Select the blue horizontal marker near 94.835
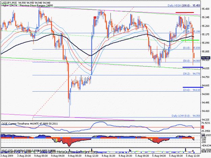211x158 pixels. (192, 67)
